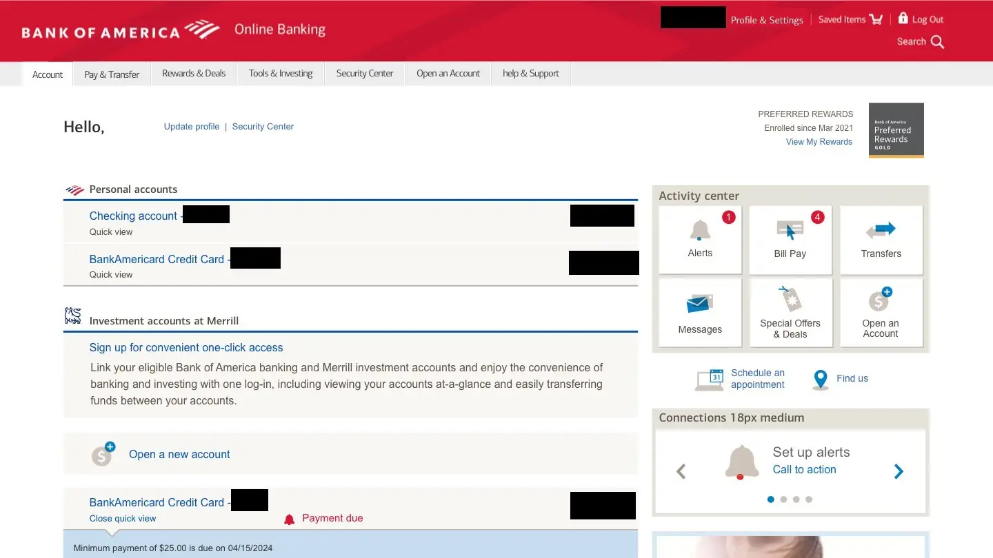Click the Update profile link
The width and height of the screenshot is (993, 558).
191,126
